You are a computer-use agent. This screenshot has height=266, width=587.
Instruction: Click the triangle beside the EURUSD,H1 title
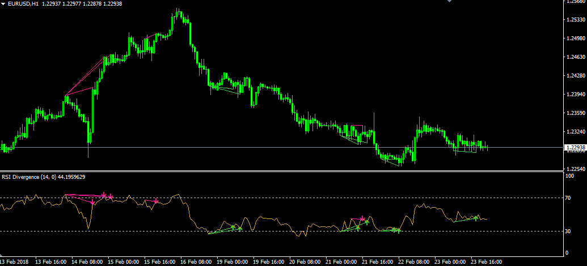tap(3, 5)
